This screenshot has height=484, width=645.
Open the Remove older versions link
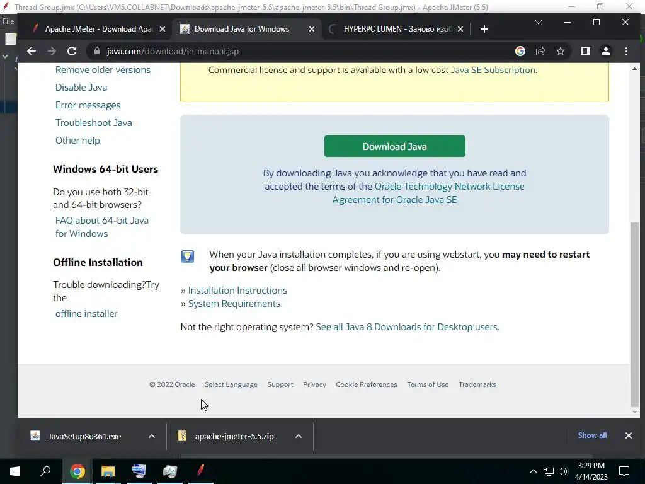pos(103,70)
